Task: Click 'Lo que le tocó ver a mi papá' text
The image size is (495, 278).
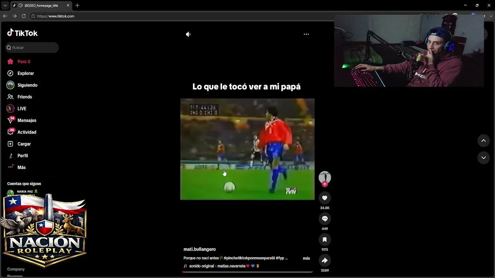Action: 247,86
